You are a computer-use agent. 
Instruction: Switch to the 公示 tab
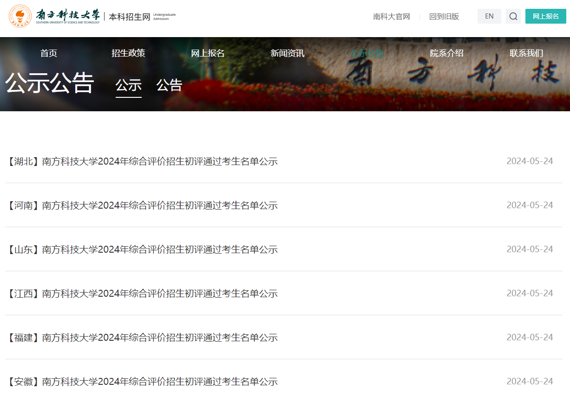pyautogui.click(x=129, y=85)
